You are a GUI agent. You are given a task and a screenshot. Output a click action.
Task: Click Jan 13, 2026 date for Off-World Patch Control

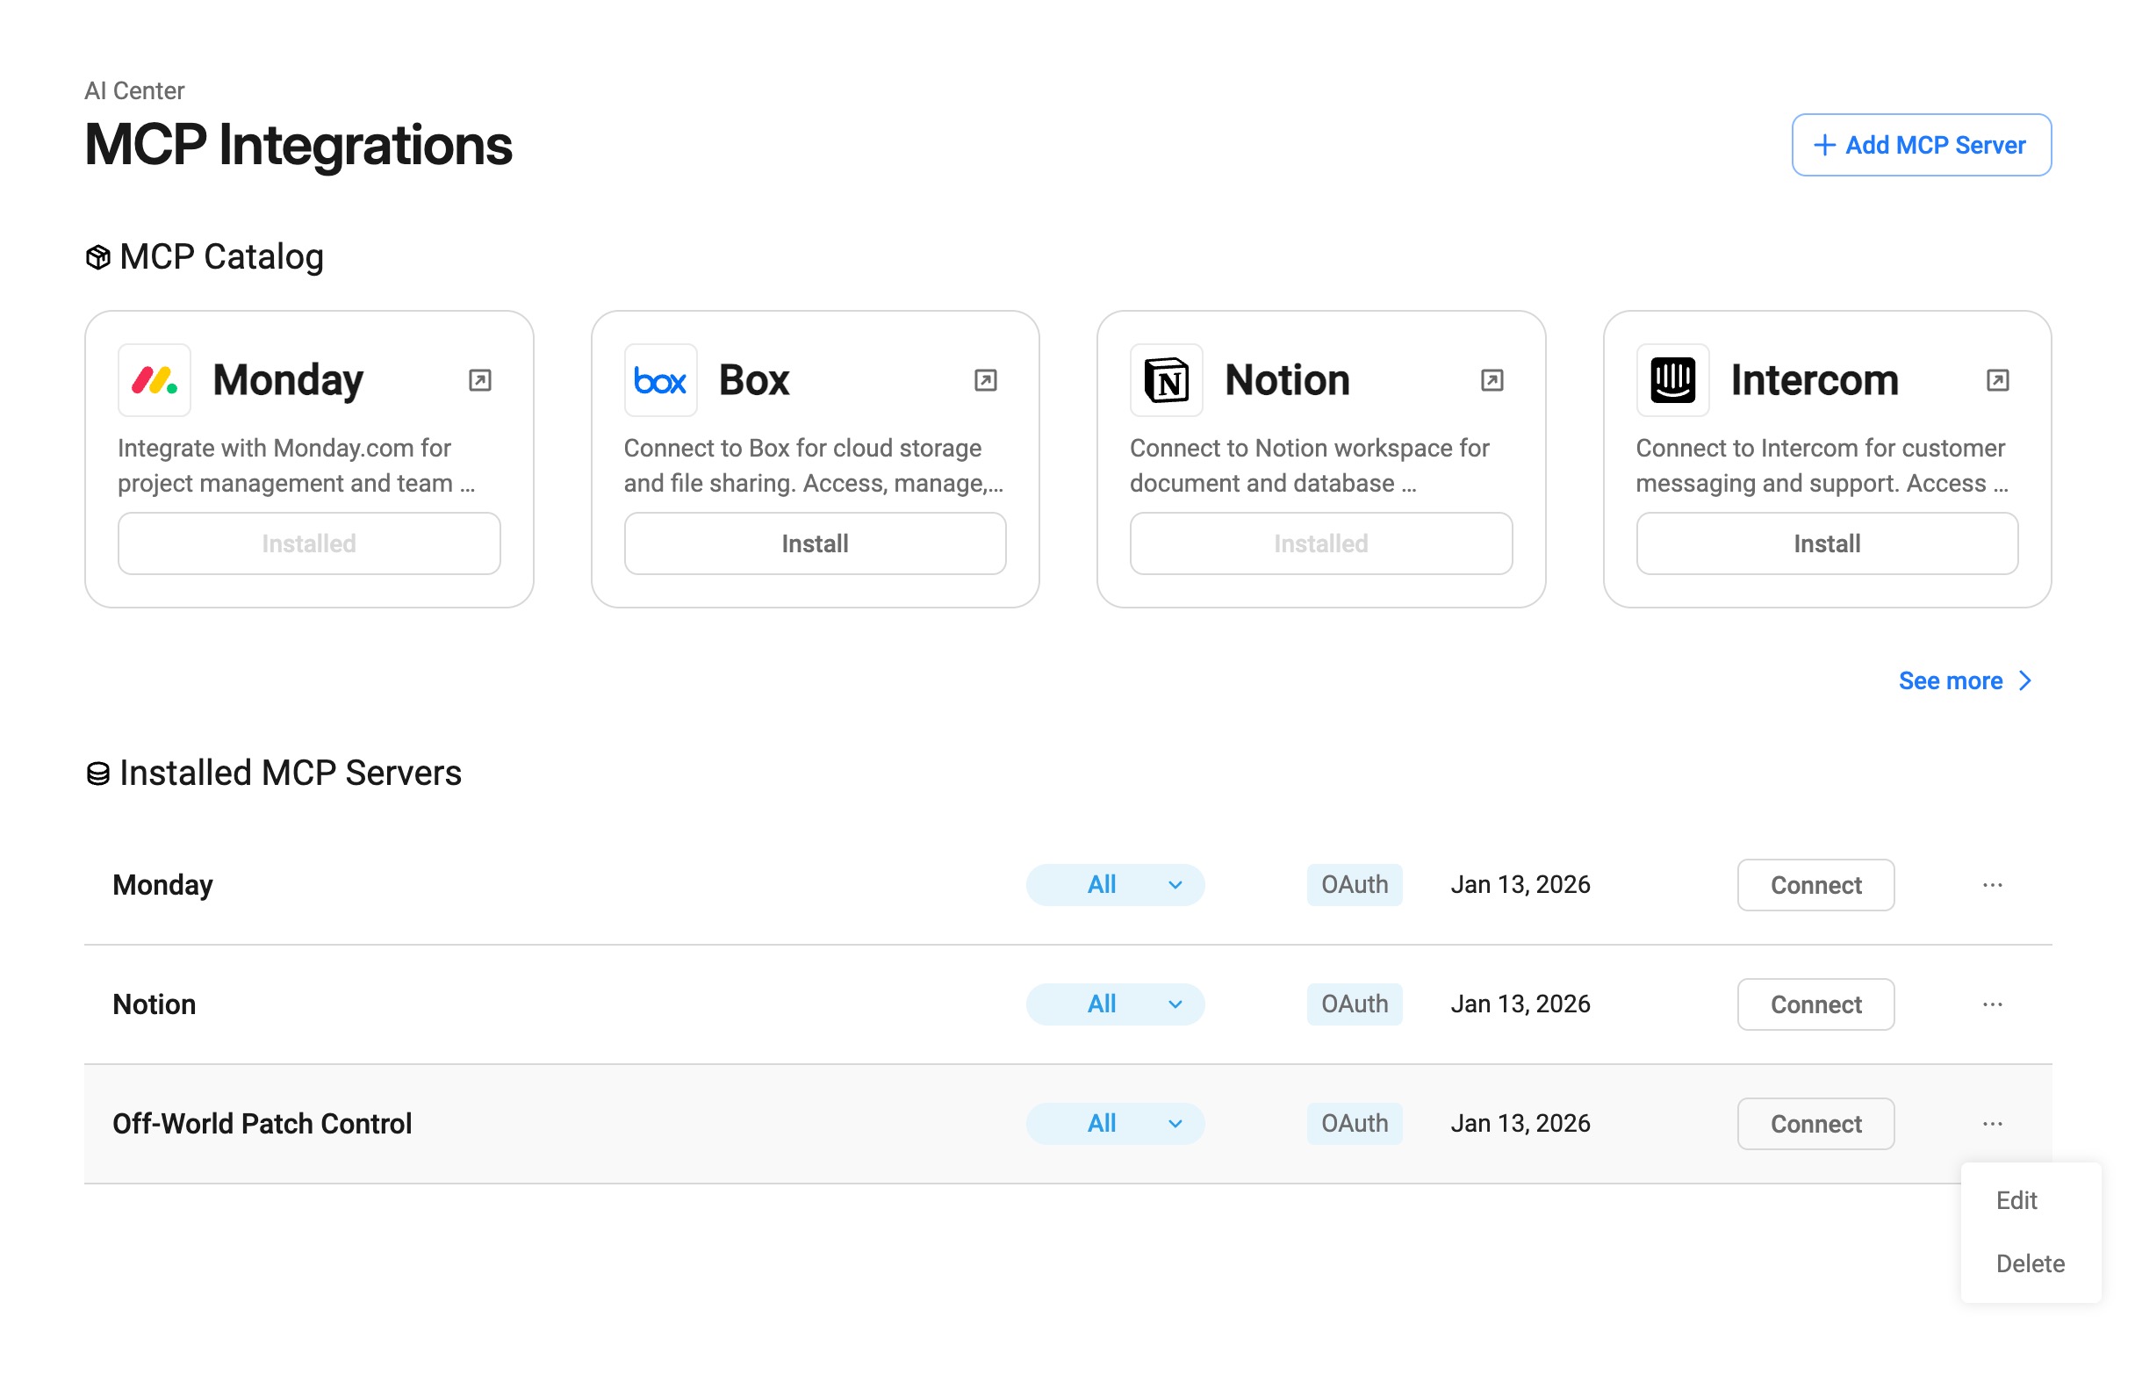click(1520, 1123)
